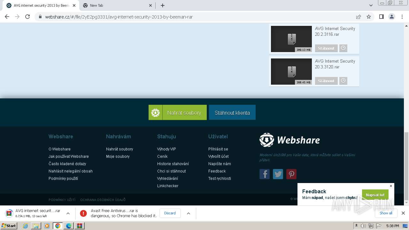Screen dimensions: 409x230
Task: Close the AVG internet security tab
Action: point(74,5)
